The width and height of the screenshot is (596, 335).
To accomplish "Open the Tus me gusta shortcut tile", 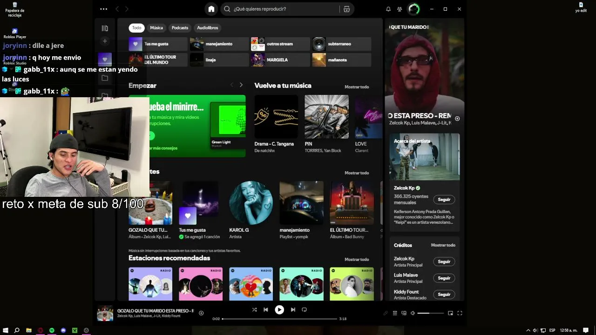I will (158, 44).
